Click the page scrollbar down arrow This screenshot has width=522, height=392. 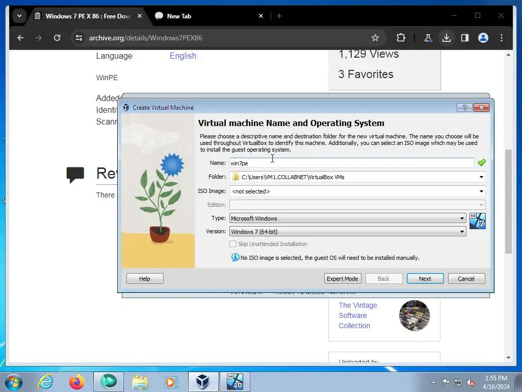(508, 358)
